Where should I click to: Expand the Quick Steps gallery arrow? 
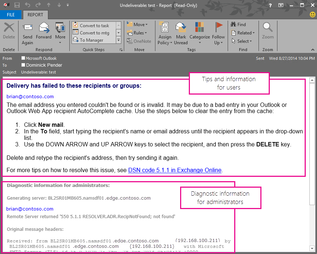tap(118, 40)
